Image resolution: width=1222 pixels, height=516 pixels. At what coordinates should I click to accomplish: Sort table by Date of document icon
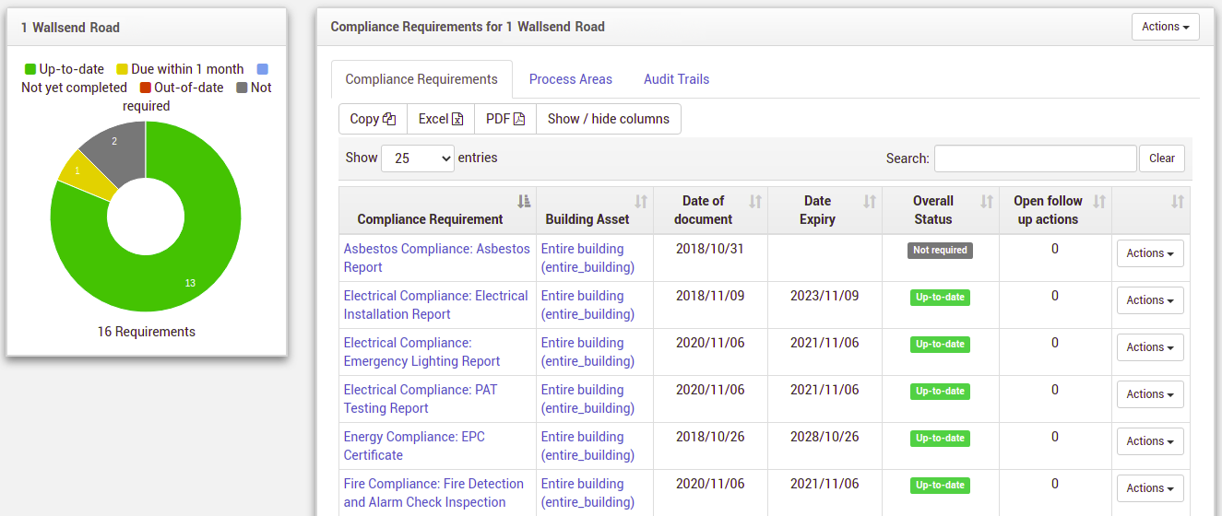click(755, 201)
